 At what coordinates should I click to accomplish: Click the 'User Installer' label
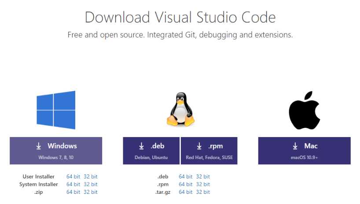[x=39, y=176]
